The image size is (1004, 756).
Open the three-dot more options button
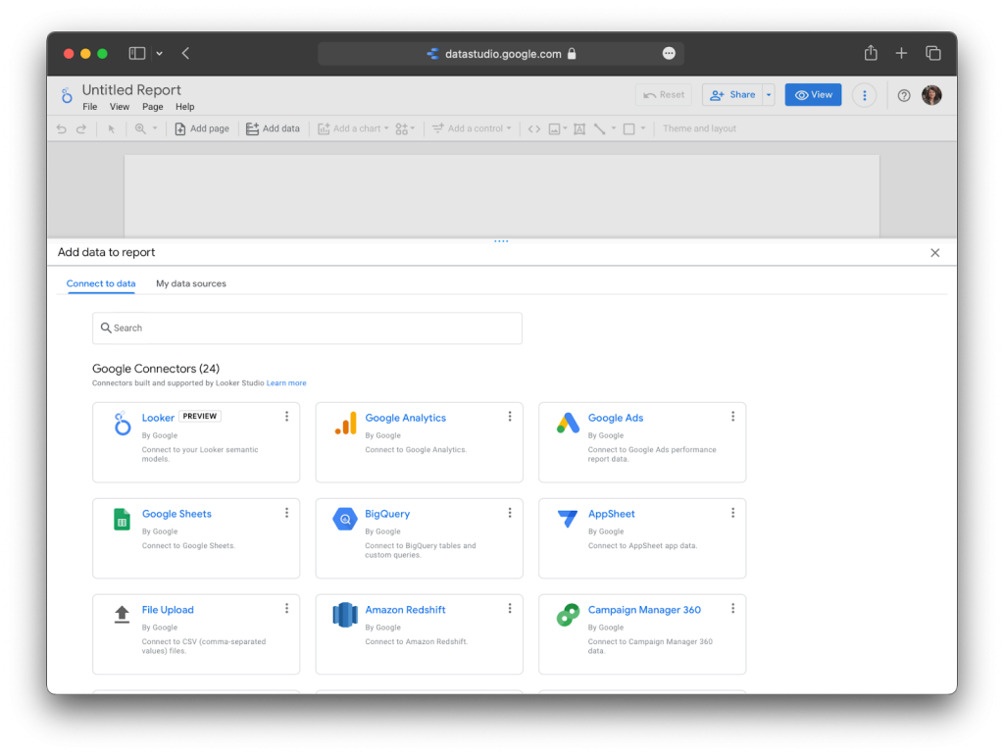(865, 95)
